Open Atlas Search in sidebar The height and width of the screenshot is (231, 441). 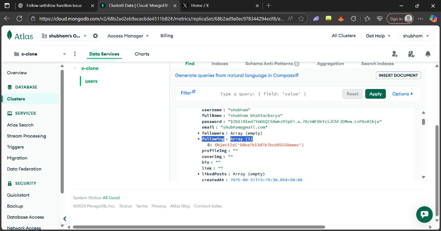pyautogui.click(x=20, y=125)
